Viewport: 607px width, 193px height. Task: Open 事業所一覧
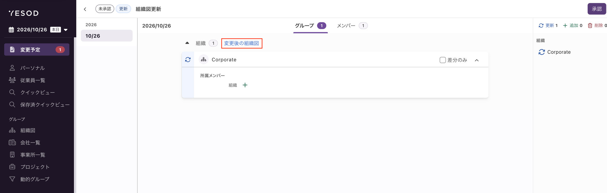tap(33, 155)
